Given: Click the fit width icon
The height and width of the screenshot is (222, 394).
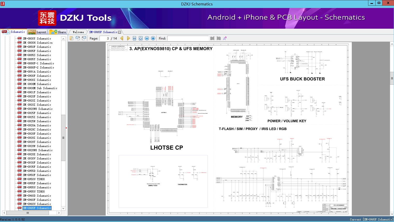Looking at the screenshot, I should pyautogui.click(x=134, y=38).
